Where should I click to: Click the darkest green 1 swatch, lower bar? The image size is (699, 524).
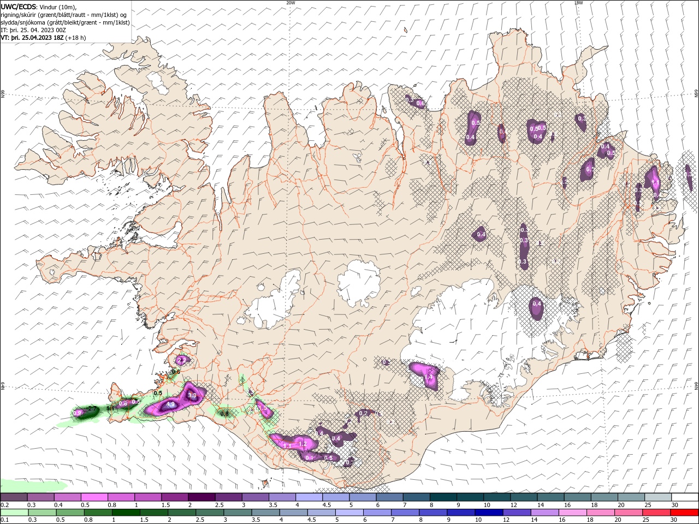125,513
